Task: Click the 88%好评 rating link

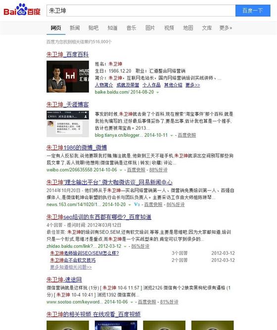Action: (158, 169)
